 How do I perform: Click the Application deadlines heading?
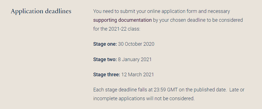41,11
